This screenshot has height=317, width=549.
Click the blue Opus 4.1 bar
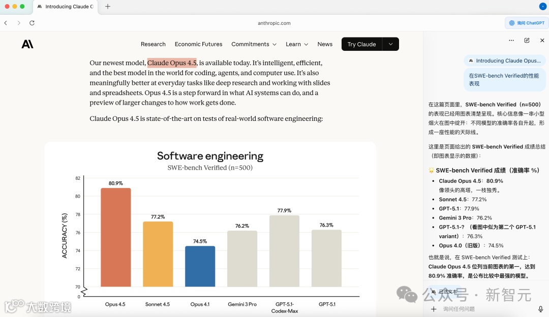[200, 267]
